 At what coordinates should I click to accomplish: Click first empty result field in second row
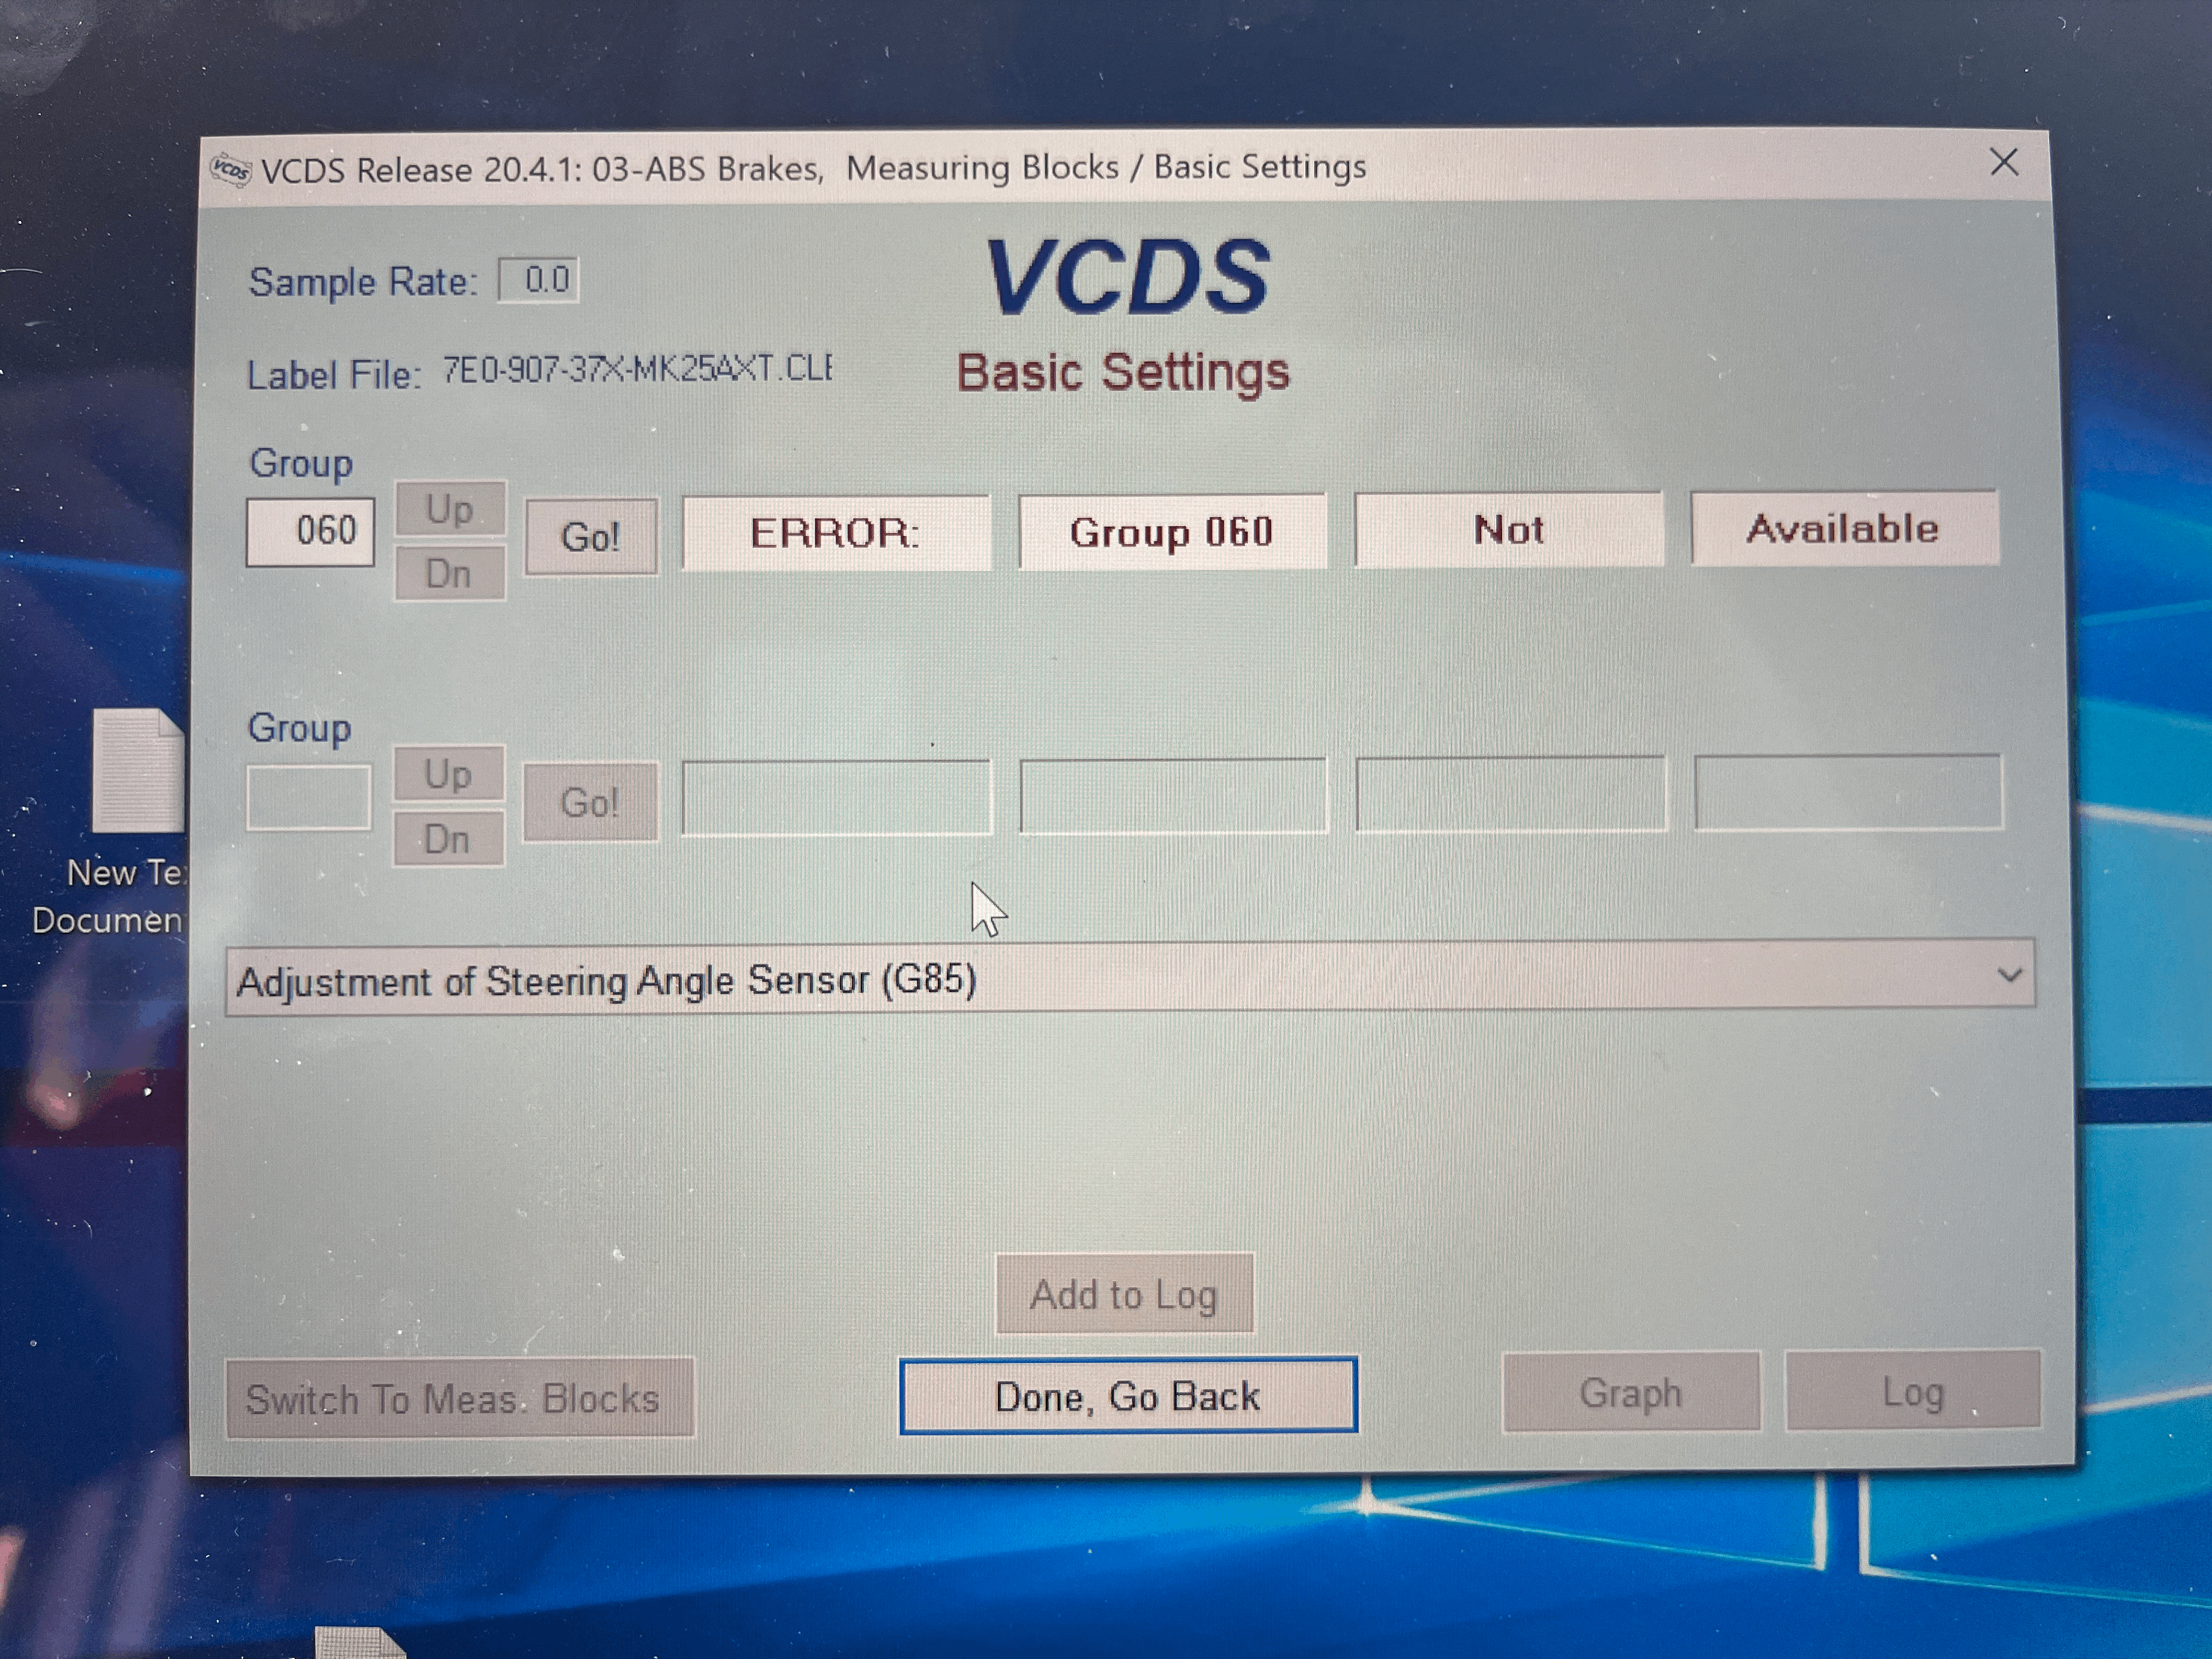(837, 797)
